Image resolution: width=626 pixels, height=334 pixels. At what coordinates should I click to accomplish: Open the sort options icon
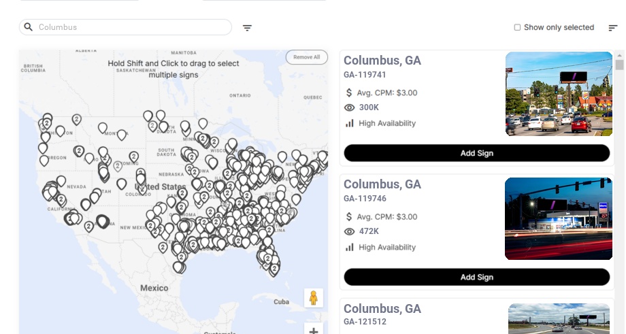tap(613, 28)
